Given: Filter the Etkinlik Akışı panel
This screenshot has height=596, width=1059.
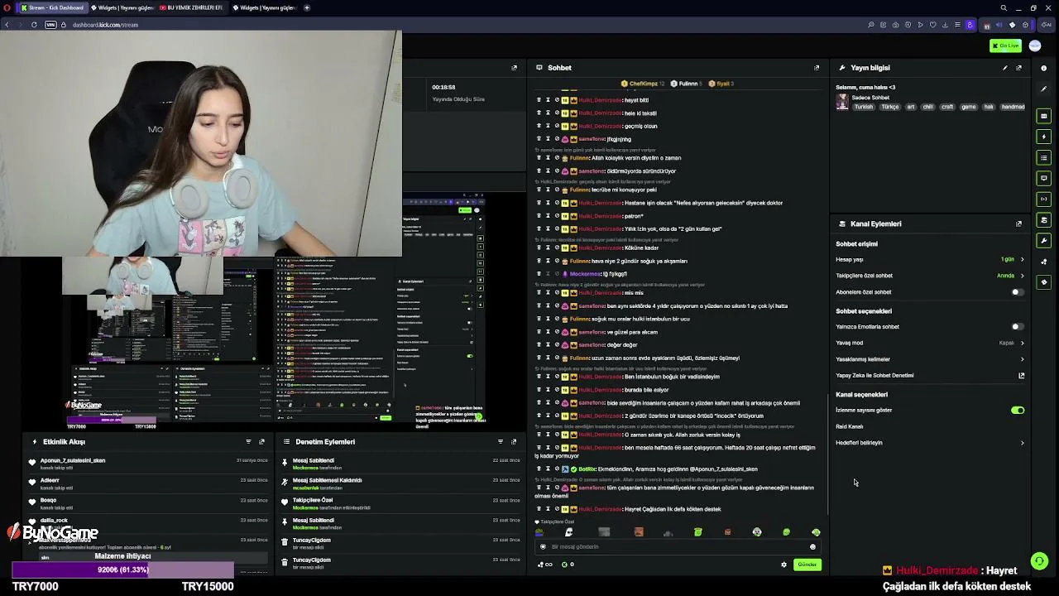Looking at the screenshot, I should (248, 441).
